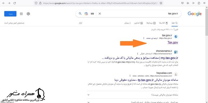Click the browser address bar URL
The width and height of the screenshot is (208, 103).
point(100,3)
